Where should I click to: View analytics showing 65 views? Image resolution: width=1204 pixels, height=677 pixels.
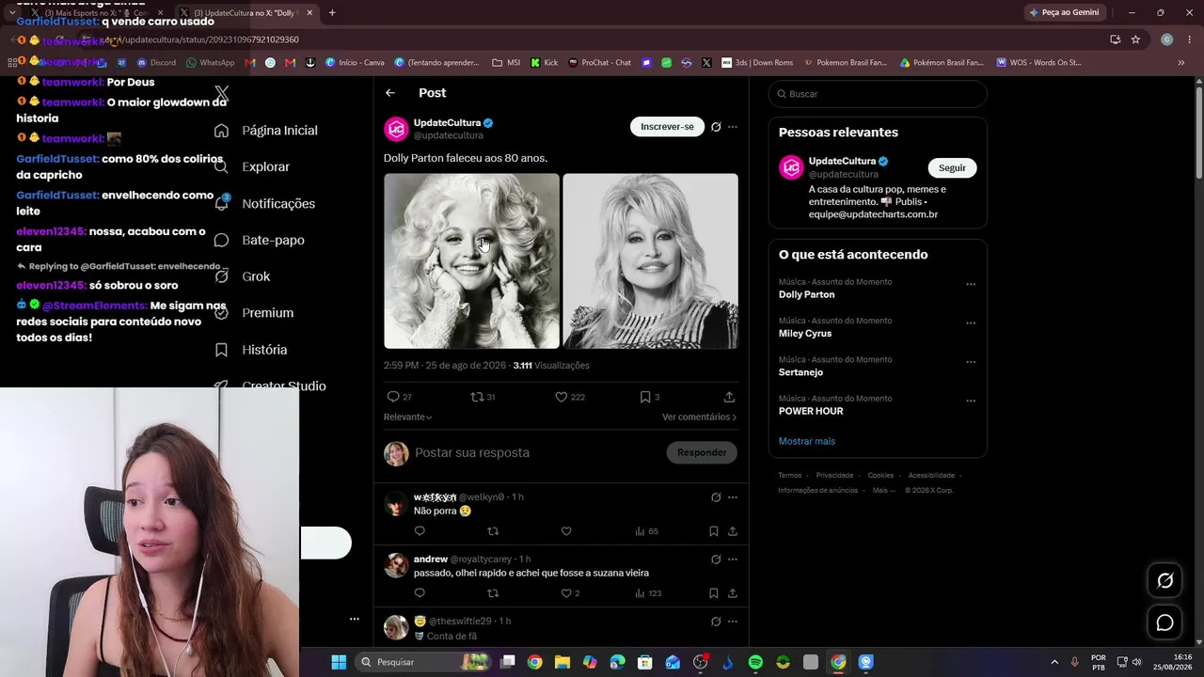[646, 531]
